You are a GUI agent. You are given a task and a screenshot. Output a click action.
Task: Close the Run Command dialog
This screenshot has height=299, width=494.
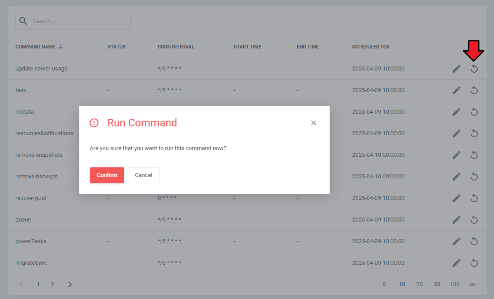coord(313,123)
